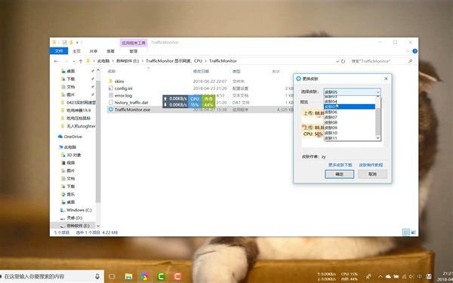Sort files by 修改日期 column header

[x=201, y=72]
